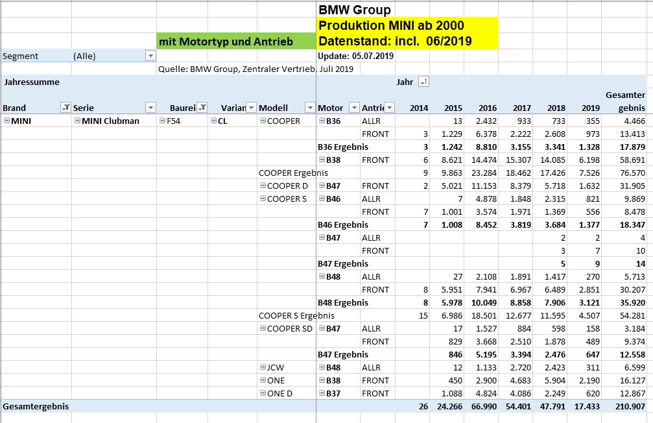Open the Modell column dropdown

309,108
